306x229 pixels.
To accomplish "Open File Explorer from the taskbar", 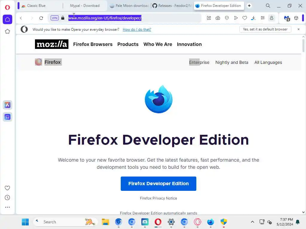I will pyautogui.click(x=105, y=222).
